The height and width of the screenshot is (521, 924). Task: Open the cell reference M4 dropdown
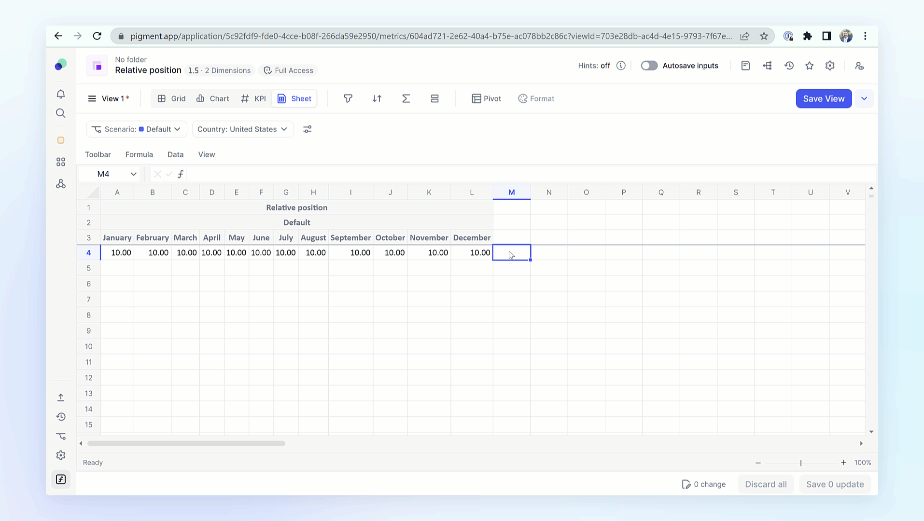[133, 174]
